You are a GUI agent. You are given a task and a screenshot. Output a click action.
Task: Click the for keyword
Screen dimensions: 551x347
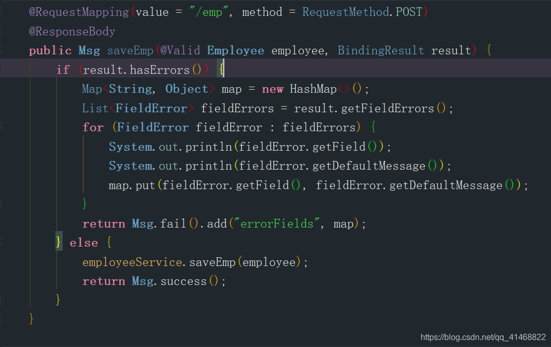click(93, 127)
